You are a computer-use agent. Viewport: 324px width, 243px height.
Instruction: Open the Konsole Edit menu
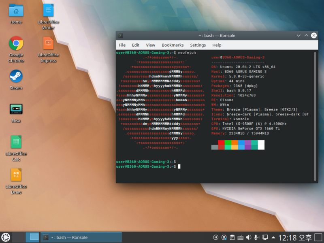[x=136, y=45]
